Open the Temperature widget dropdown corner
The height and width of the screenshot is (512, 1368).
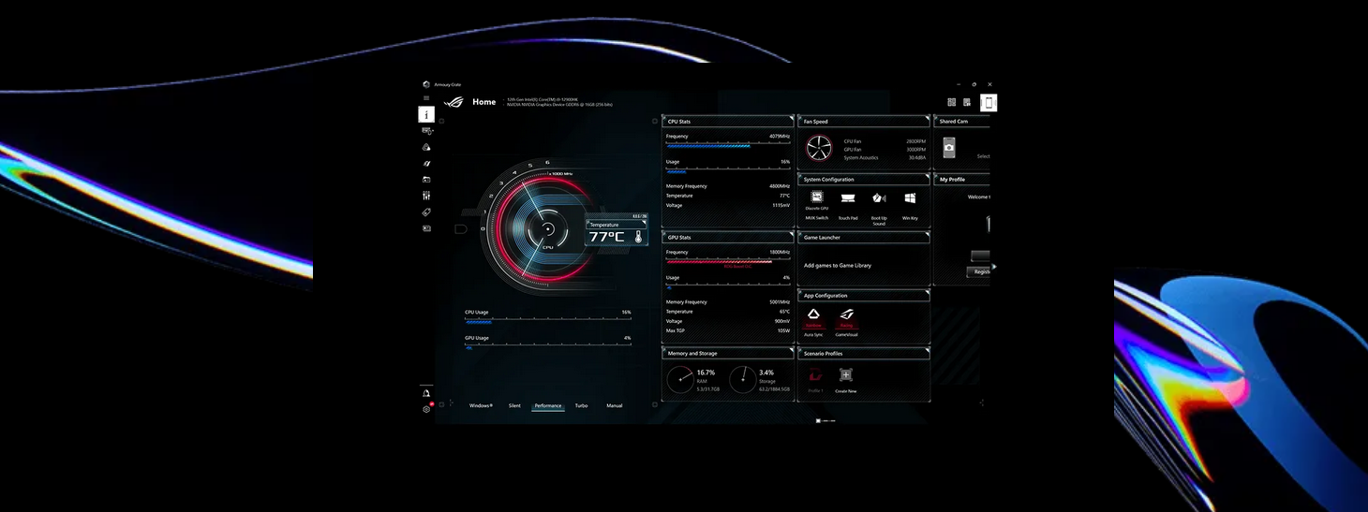tap(643, 223)
